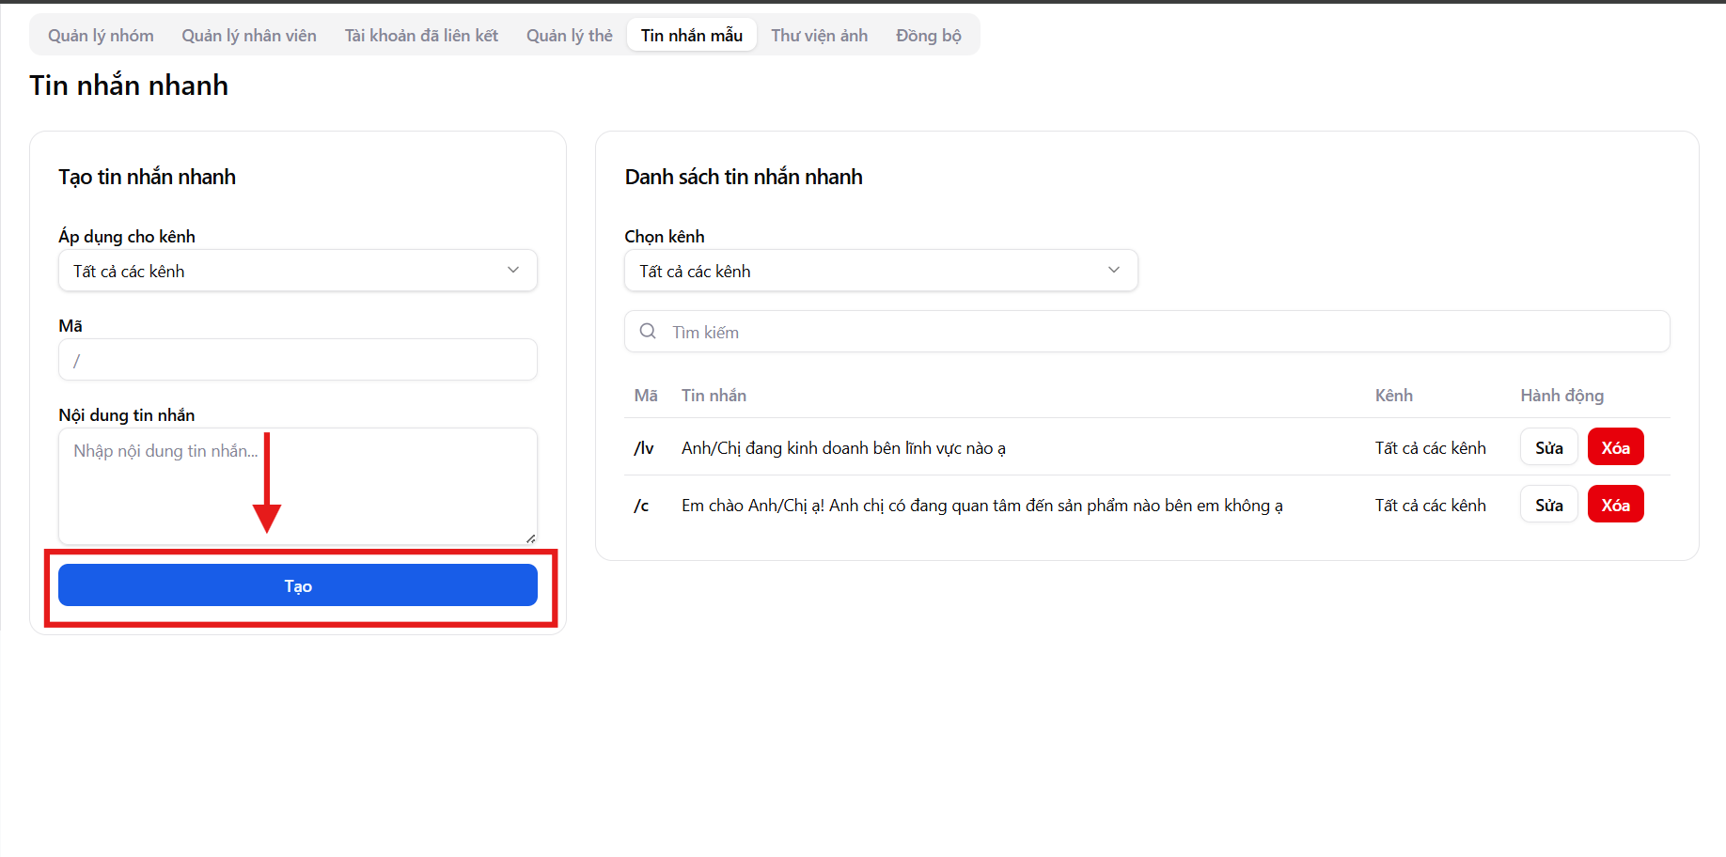Select the Tin nhắn mẫu tab
This screenshot has width=1726, height=857.
[x=692, y=36]
